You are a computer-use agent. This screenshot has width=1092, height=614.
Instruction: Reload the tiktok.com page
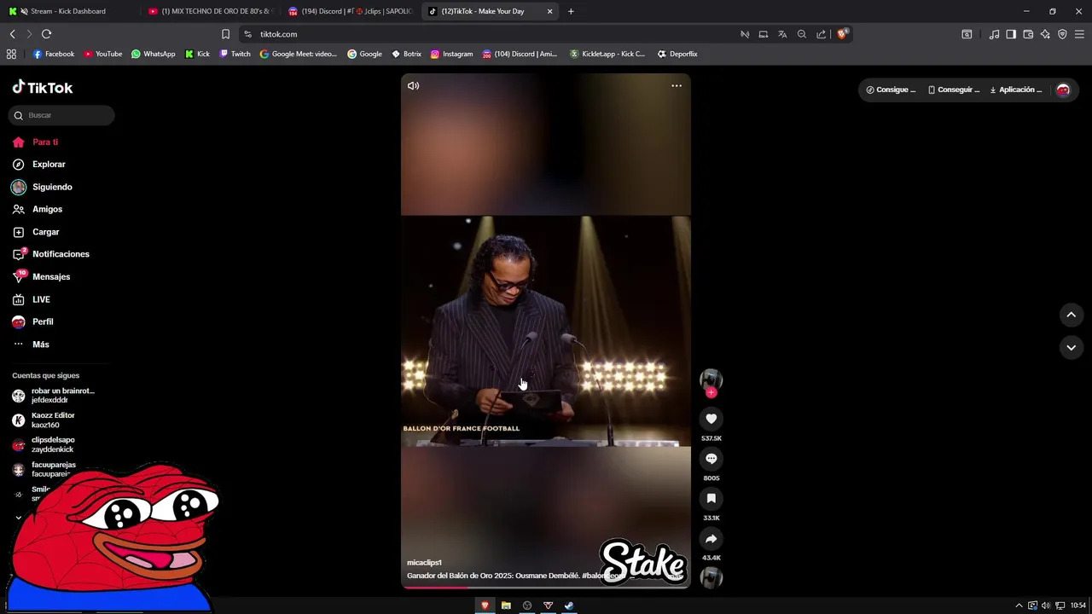pos(46,34)
